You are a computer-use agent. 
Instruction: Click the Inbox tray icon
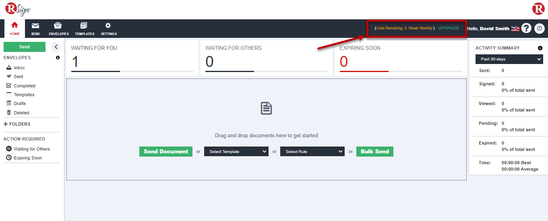(x=9, y=67)
